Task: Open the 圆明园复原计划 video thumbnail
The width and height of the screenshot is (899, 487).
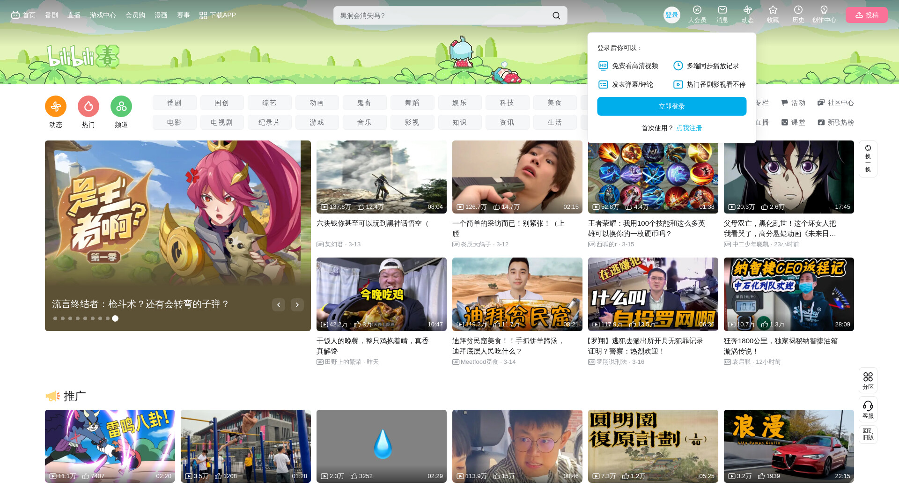Action: [x=653, y=446]
